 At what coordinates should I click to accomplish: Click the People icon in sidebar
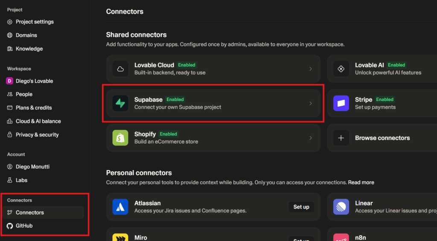[x=10, y=94]
